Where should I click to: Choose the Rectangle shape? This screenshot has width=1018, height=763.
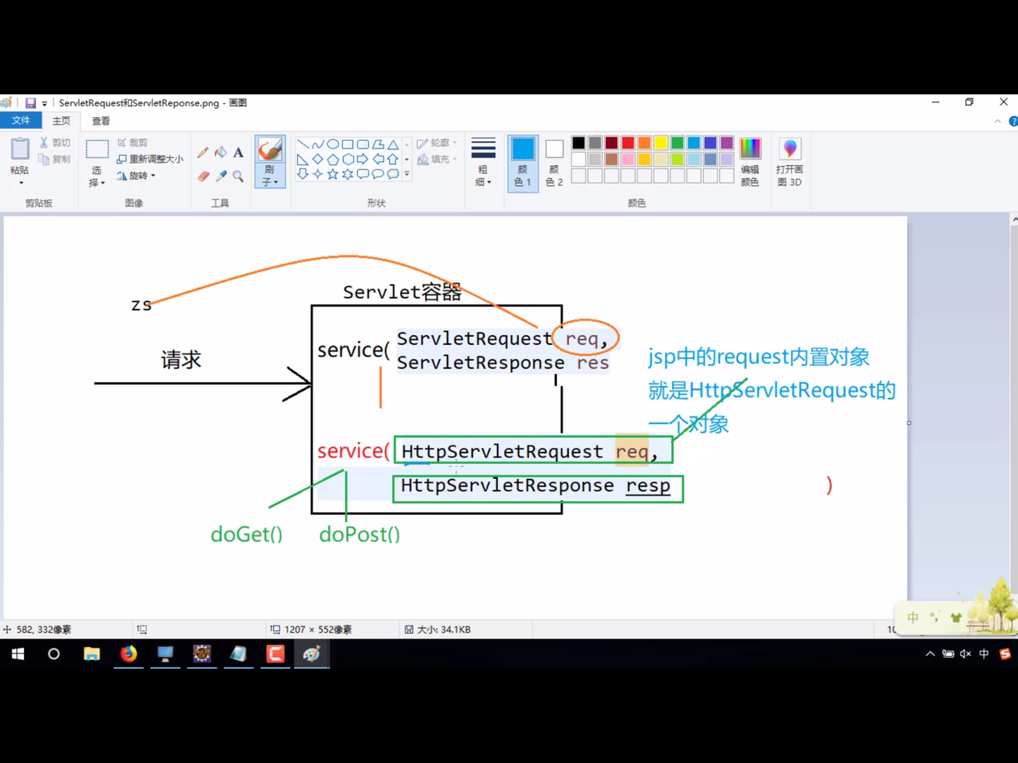point(348,145)
